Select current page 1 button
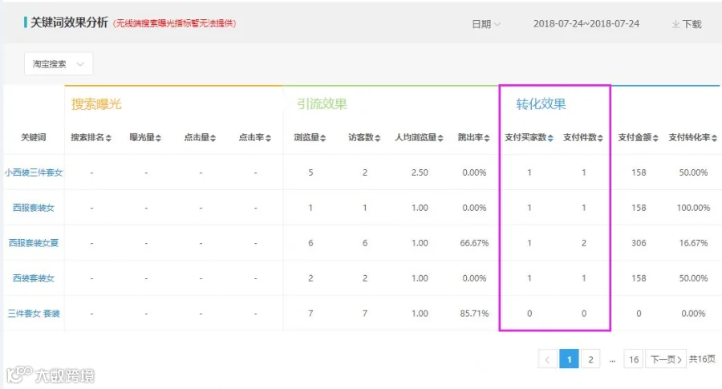 [569, 359]
